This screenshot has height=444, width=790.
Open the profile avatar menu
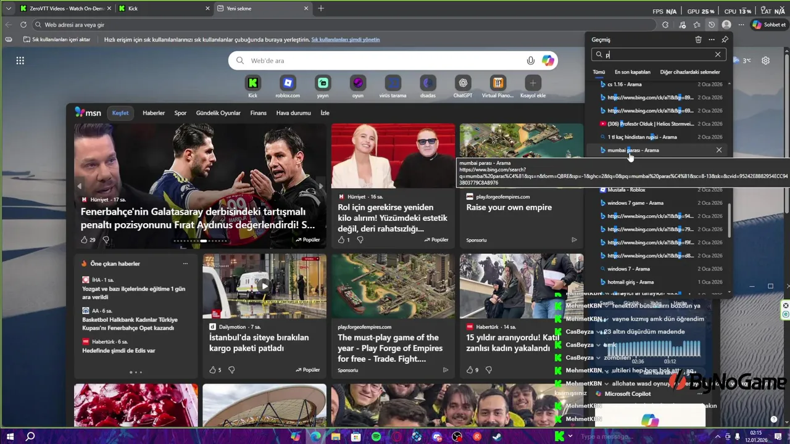point(726,25)
